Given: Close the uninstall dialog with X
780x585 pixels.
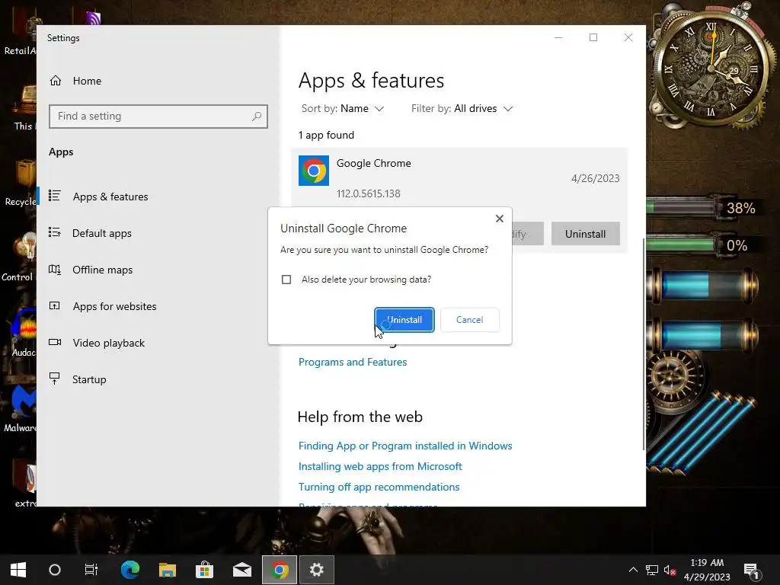Looking at the screenshot, I should pos(500,219).
